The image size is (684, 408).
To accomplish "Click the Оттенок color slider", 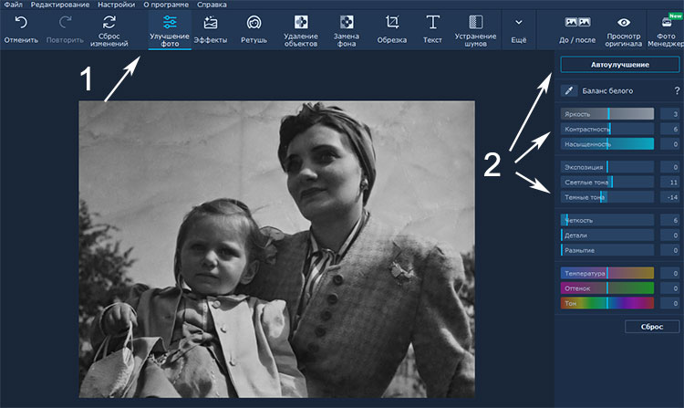I will 607,288.
